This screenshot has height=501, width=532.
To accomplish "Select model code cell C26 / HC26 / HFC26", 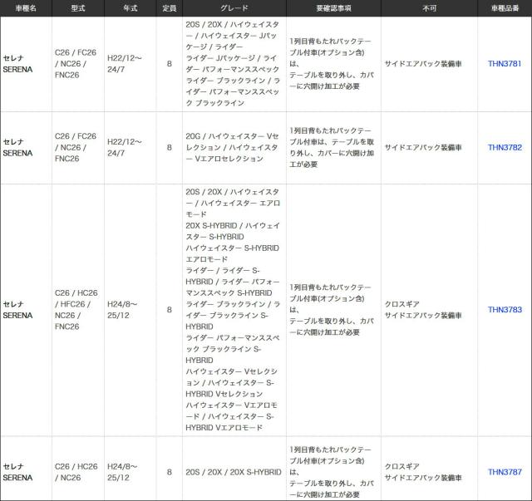I will [x=76, y=310].
